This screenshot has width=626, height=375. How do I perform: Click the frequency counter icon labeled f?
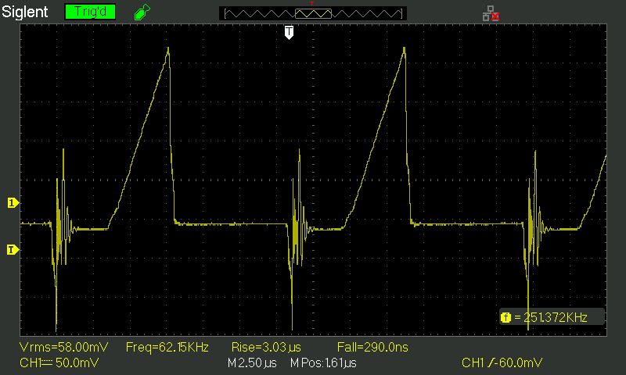pos(505,318)
